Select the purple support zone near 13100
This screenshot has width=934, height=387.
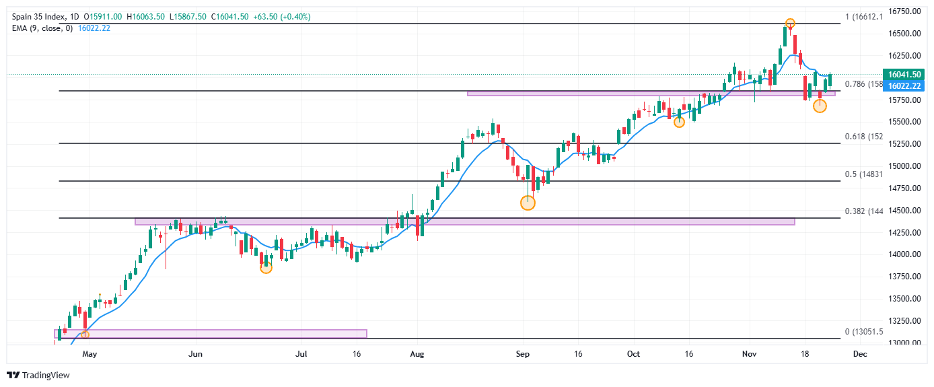point(211,334)
